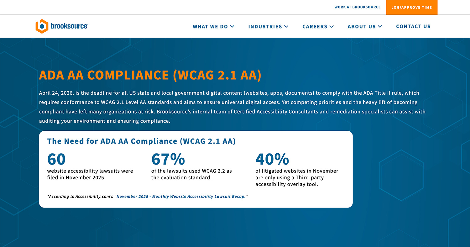Select the Industries menu item

pos(265,27)
